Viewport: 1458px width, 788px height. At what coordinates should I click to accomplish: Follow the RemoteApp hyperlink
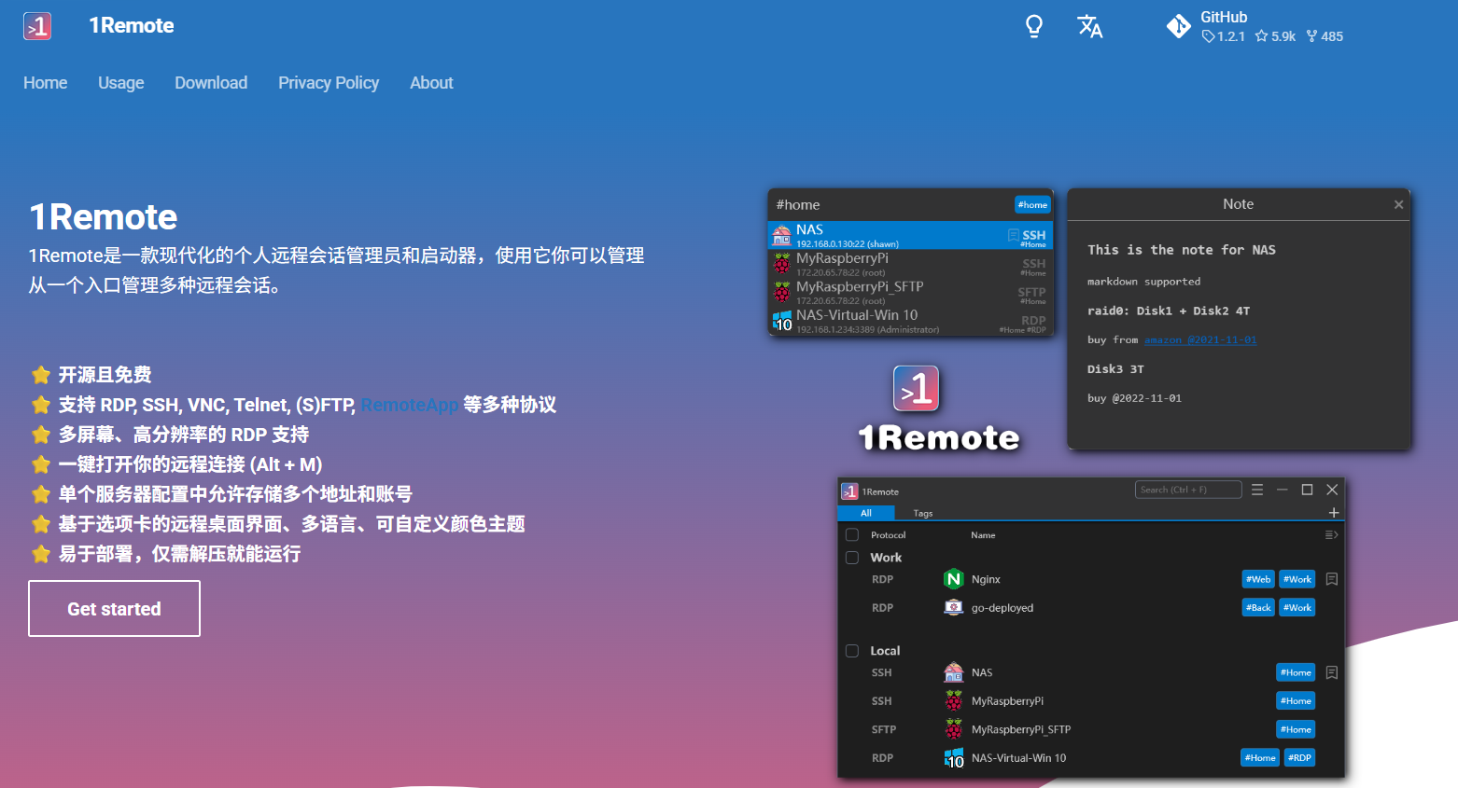410,405
